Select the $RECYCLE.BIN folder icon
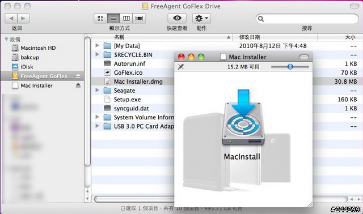Viewport: 363px width, 214px height. point(107,55)
